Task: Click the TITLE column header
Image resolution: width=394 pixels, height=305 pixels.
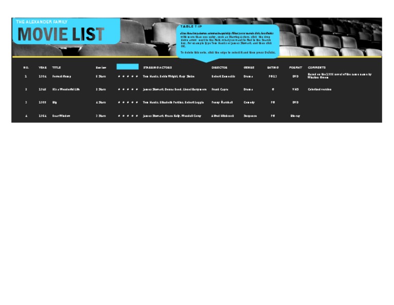Action: pos(56,68)
